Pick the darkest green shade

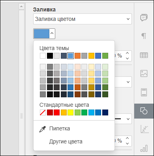[x=105, y=94]
